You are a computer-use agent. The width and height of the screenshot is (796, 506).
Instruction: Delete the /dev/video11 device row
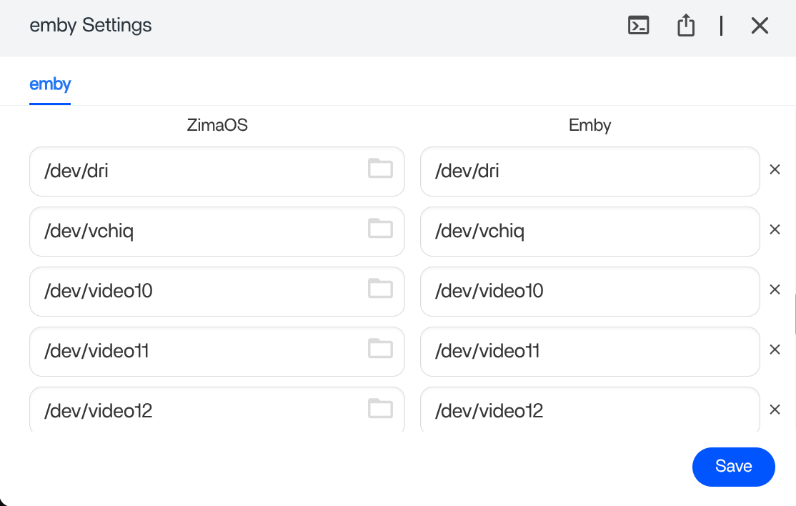click(x=775, y=350)
